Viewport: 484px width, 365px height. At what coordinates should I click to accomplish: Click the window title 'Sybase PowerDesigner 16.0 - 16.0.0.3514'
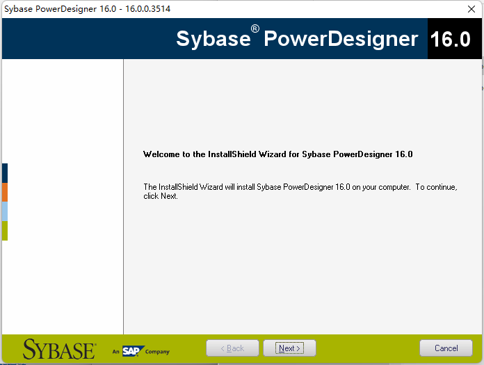pos(88,8)
